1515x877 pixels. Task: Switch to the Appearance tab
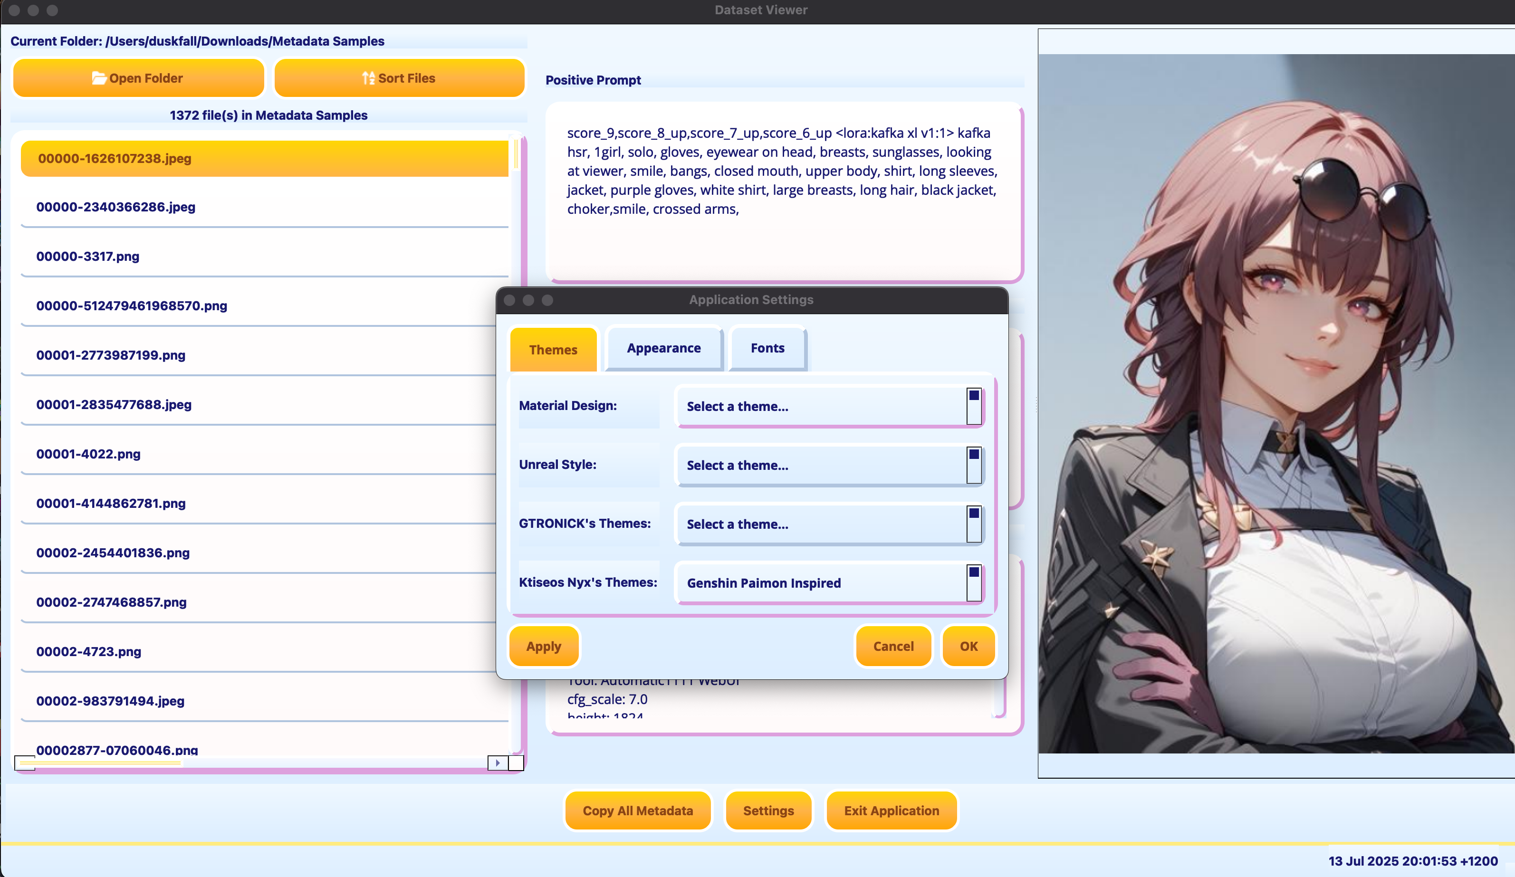pyautogui.click(x=663, y=348)
